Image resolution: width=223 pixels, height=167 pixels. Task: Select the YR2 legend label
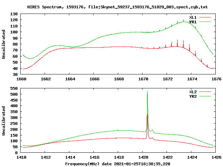(x=193, y=96)
